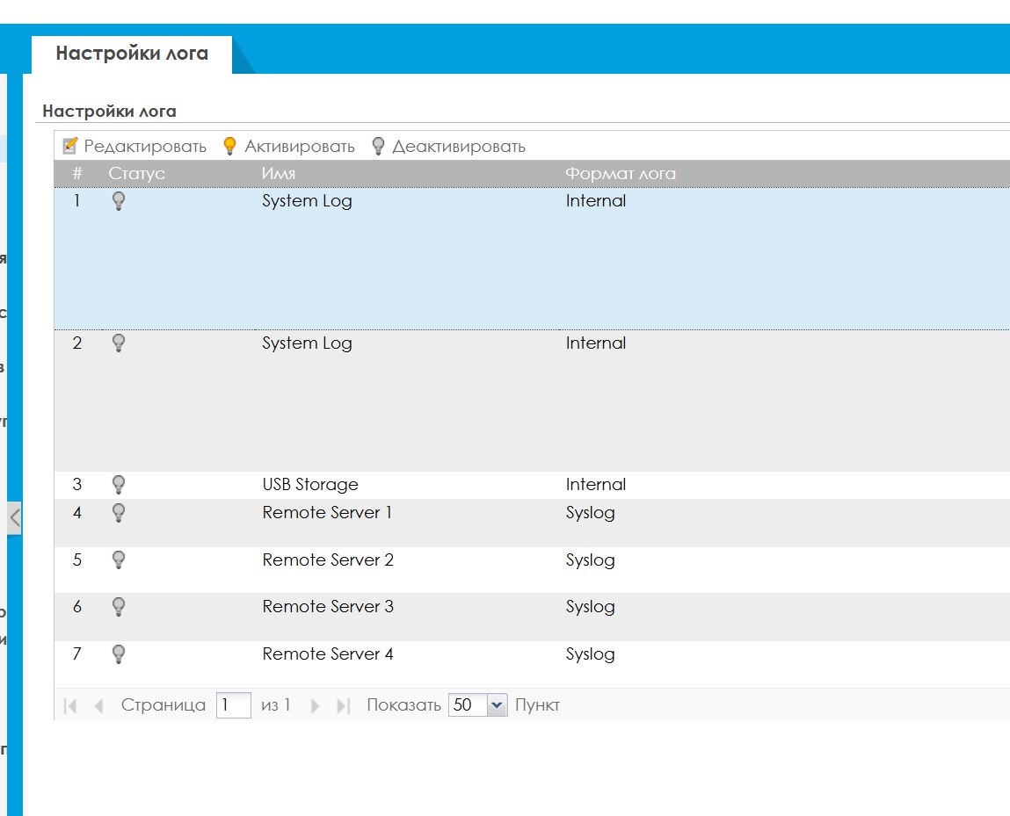The width and height of the screenshot is (1010, 816).
Task: Click status bulb for Remote Server 2
Action: tap(119, 560)
